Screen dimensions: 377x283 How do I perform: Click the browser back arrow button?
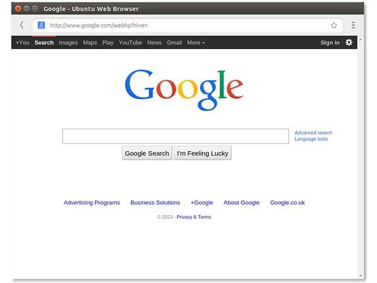point(22,26)
